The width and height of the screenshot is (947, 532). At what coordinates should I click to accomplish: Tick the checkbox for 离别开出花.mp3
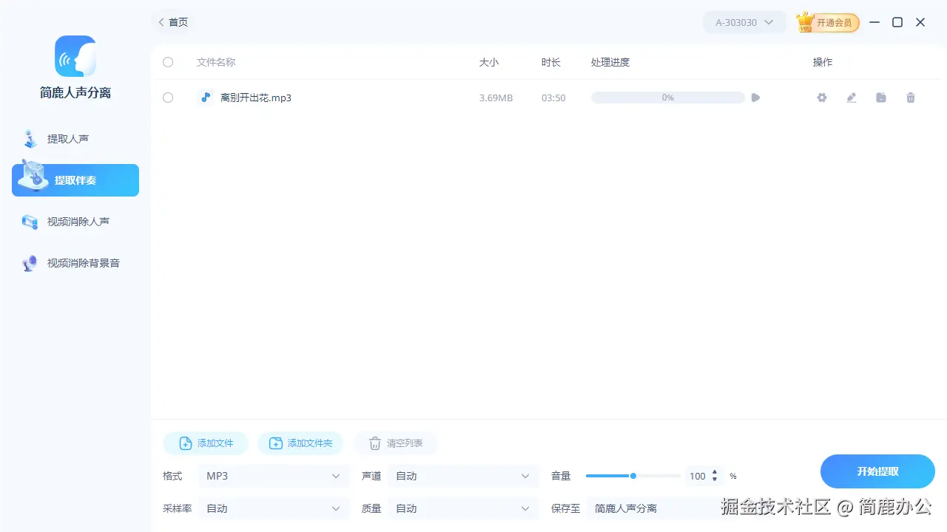(168, 98)
